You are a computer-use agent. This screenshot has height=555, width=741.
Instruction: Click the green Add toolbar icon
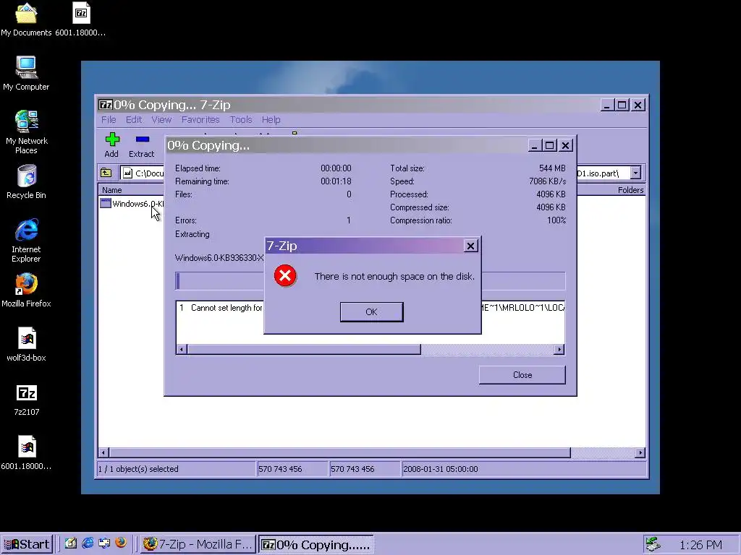coord(112,139)
